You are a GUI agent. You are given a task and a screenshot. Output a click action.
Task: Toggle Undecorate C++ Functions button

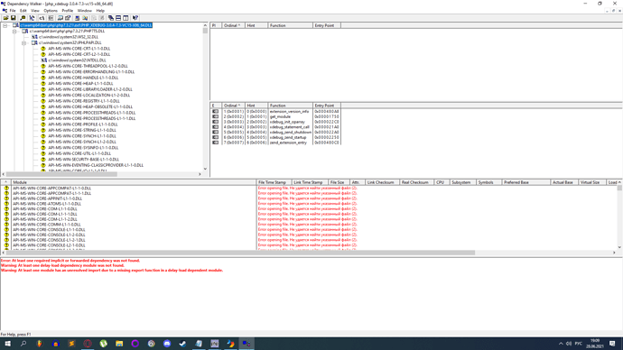[51, 18]
